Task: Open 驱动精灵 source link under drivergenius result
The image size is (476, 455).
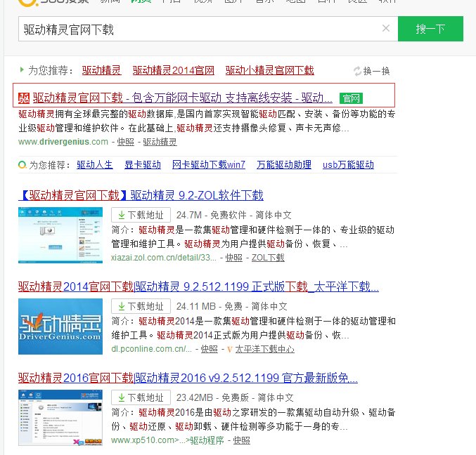Action: [x=160, y=142]
